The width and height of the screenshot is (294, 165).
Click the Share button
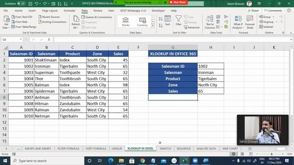(253, 11)
